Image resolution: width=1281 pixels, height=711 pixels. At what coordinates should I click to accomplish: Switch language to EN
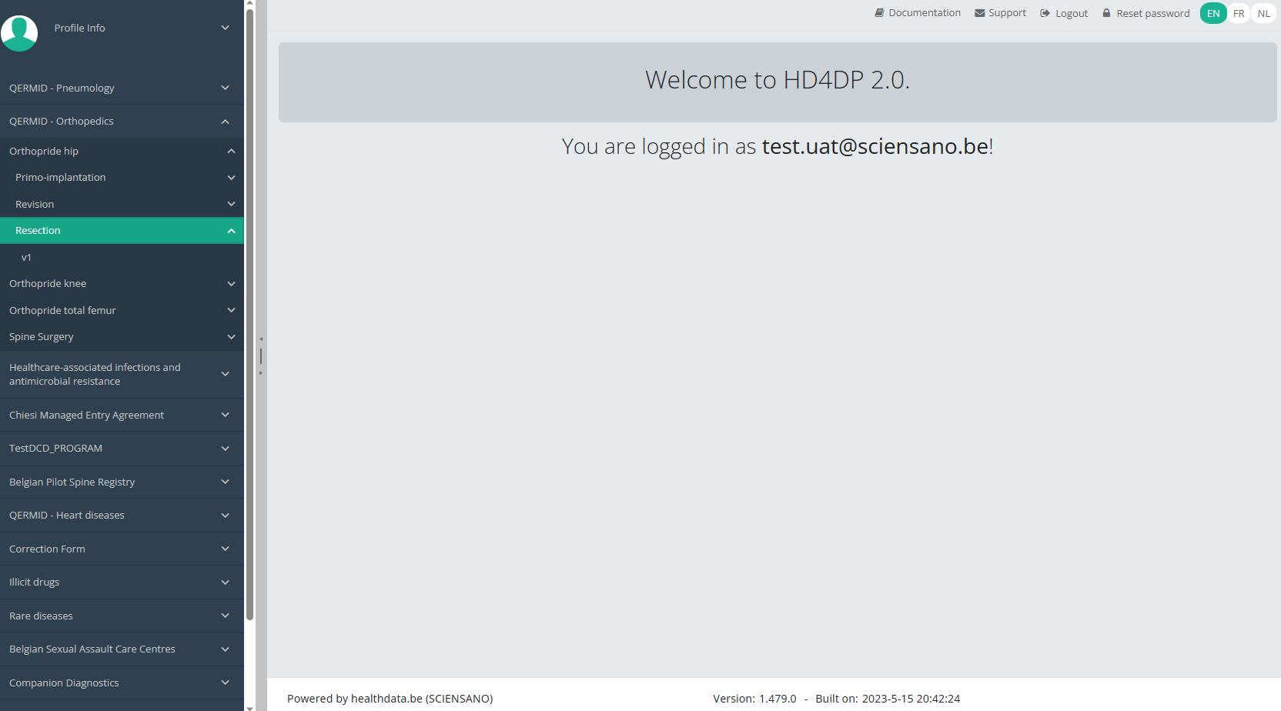pos(1212,14)
